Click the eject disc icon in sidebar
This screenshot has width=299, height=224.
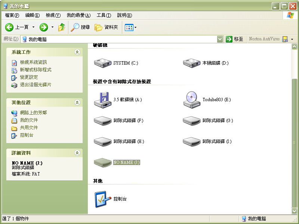pos(14,85)
